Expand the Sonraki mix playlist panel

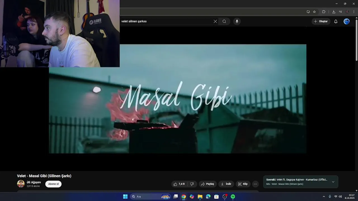tap(333, 182)
